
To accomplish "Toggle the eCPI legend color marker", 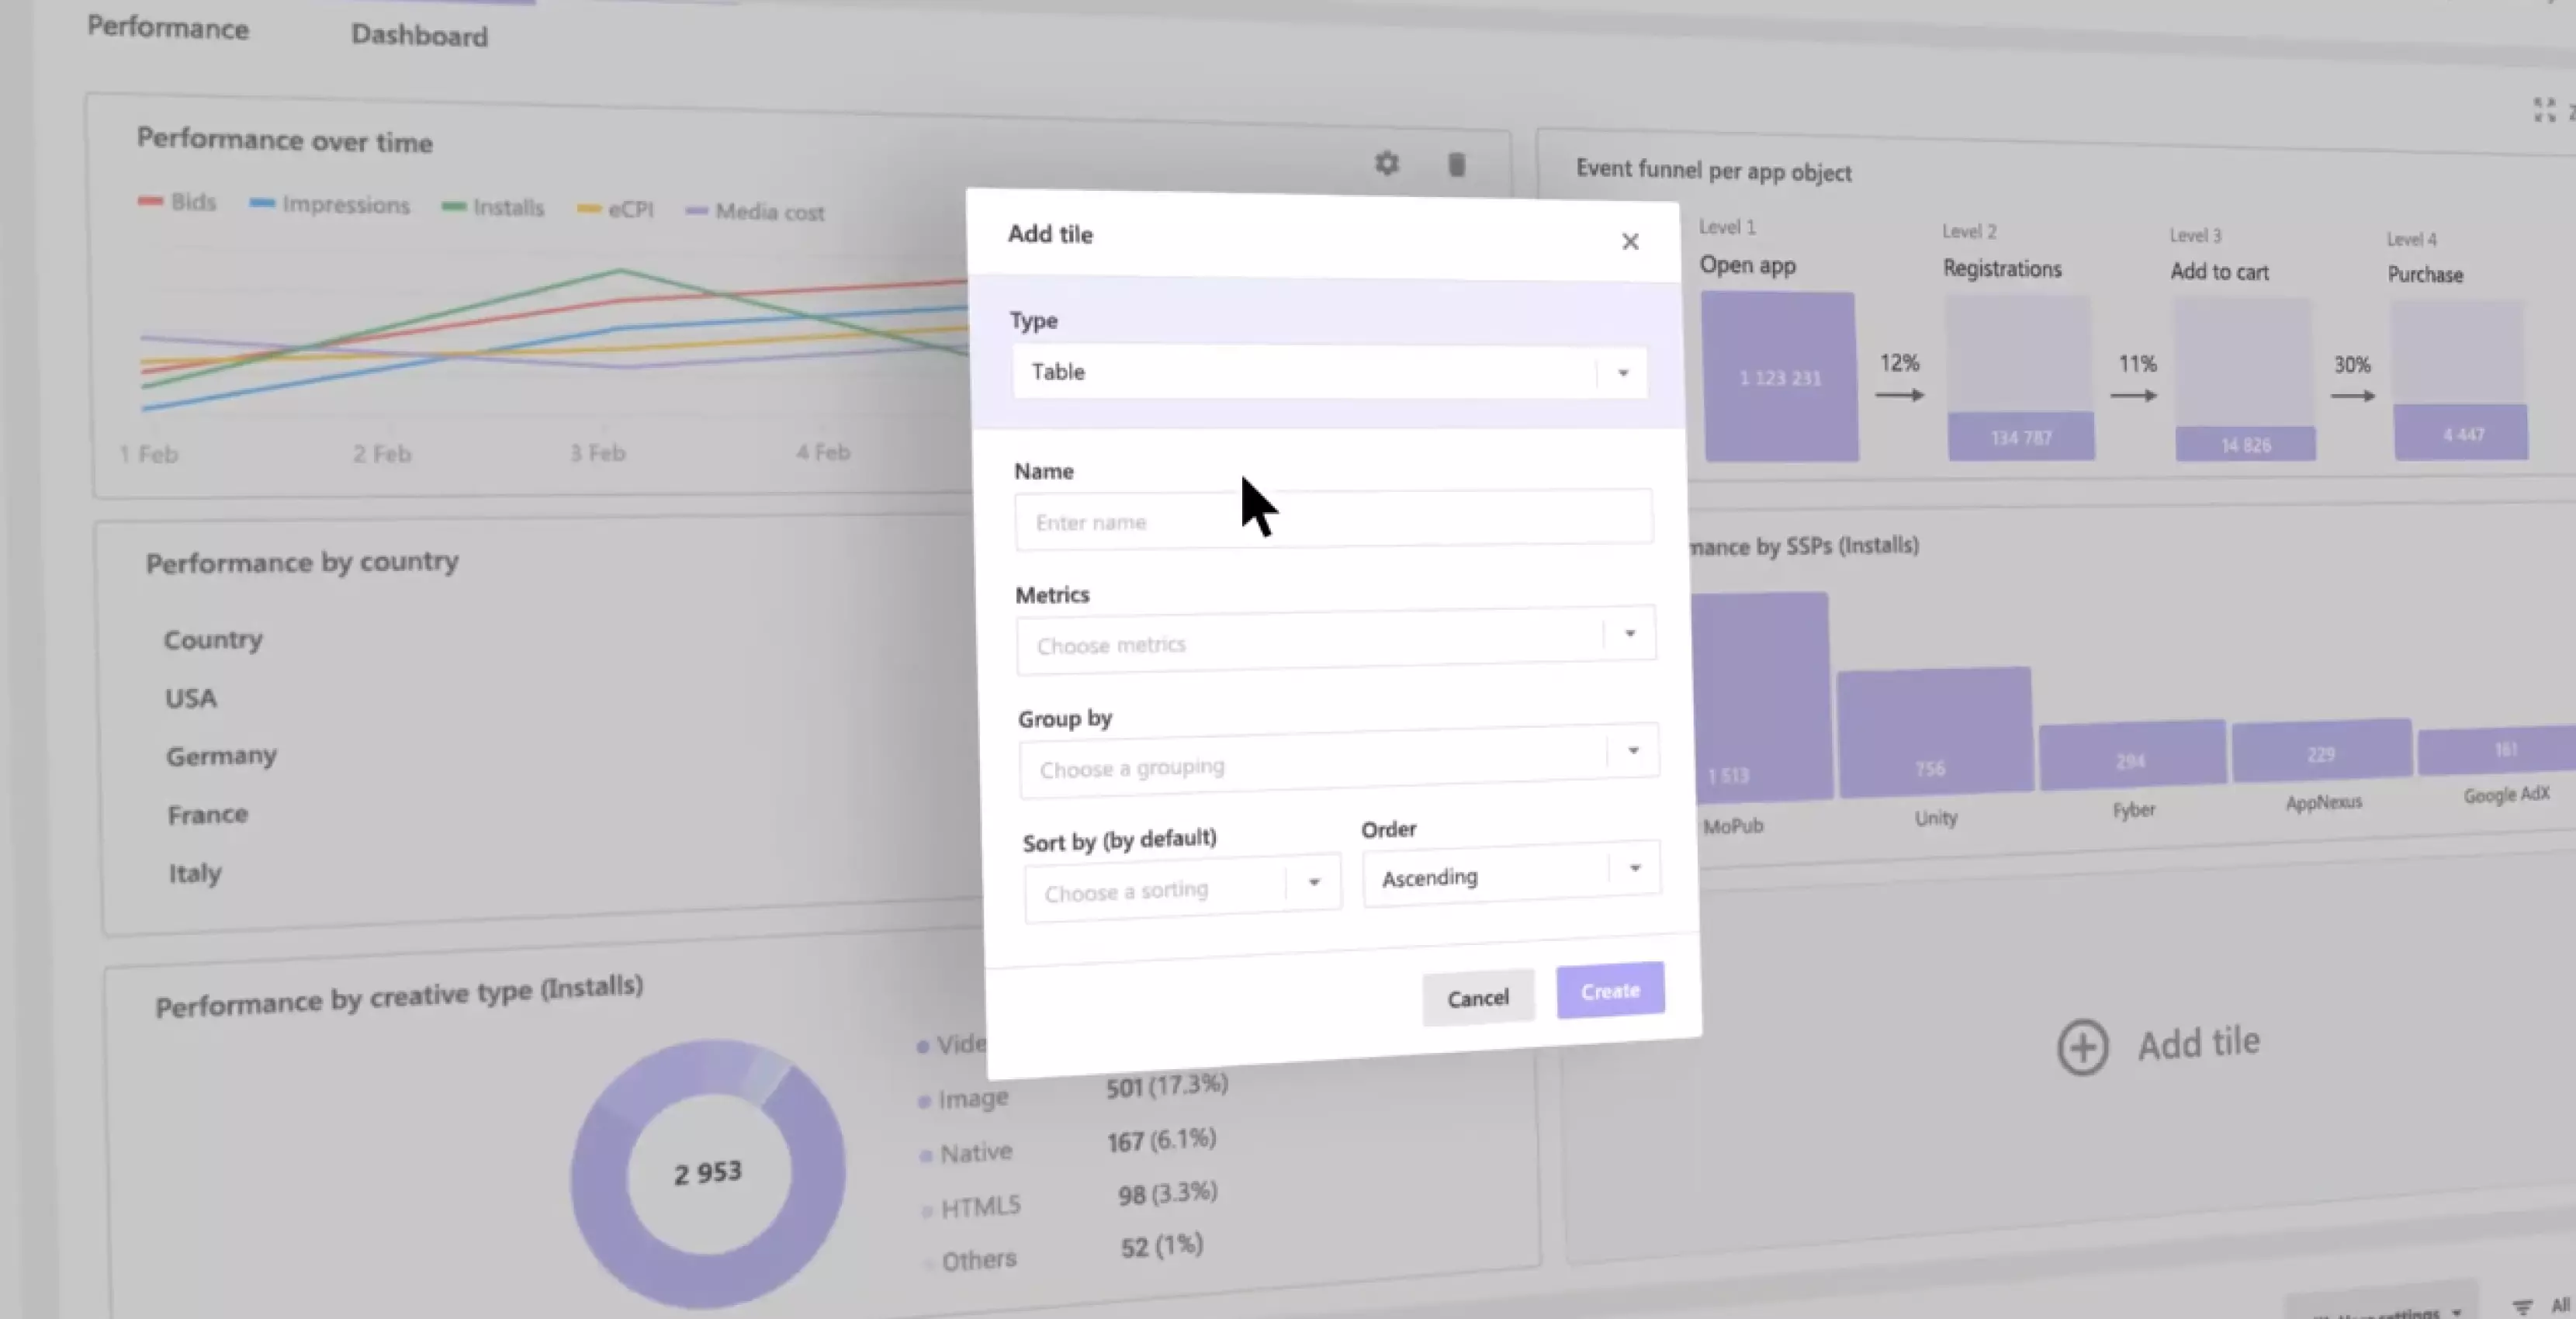I will point(589,209).
